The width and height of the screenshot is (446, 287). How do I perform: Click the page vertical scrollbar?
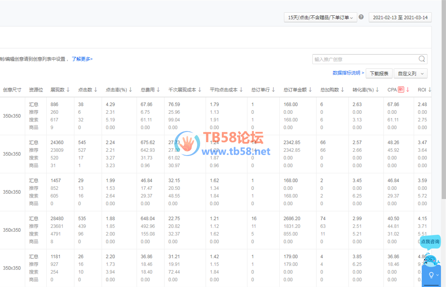click(443, 100)
